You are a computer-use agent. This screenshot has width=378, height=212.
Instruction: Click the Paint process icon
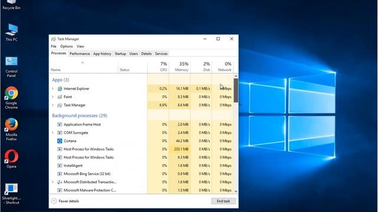click(x=60, y=97)
